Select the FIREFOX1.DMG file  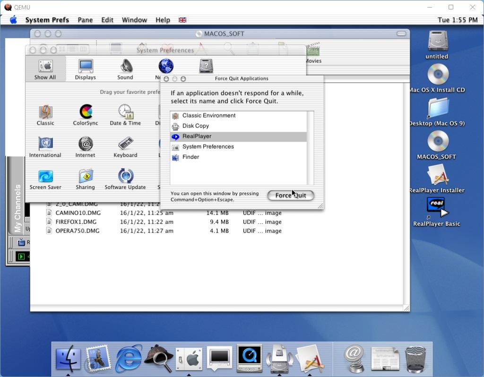tap(76, 222)
